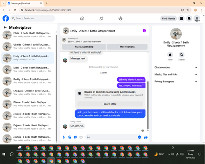Open Shaquala conversation in Marketplace list
The width and height of the screenshot is (205, 164).
(28, 93)
